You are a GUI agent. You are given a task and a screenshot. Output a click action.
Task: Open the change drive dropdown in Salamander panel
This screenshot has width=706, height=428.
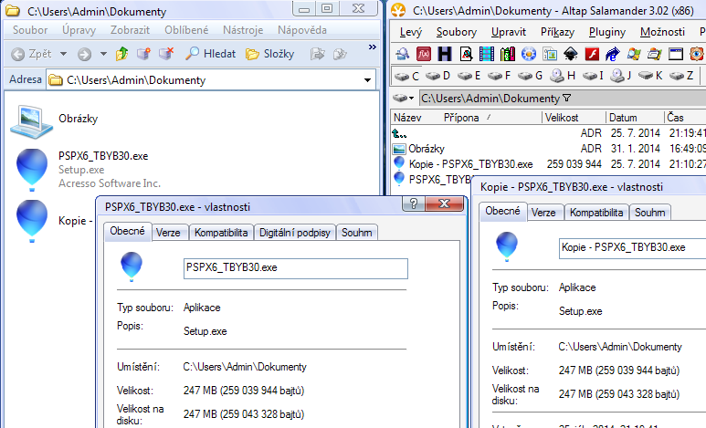(404, 99)
